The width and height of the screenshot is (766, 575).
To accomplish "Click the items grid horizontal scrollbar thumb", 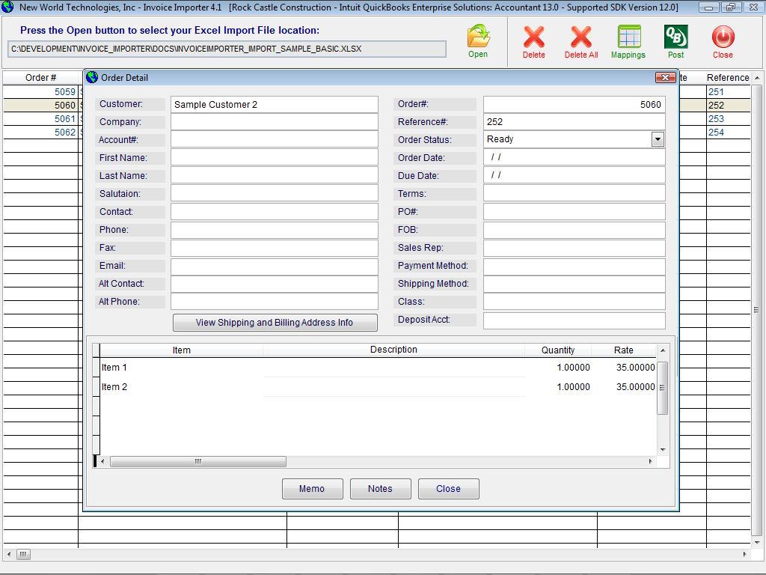I will [197, 461].
